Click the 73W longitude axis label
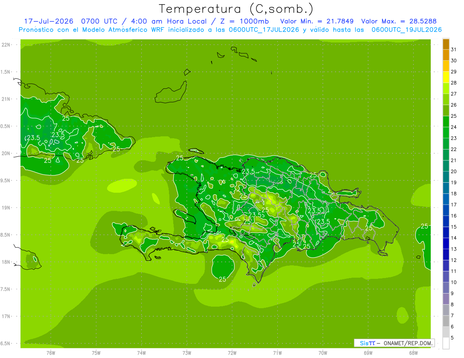 (187, 353)
